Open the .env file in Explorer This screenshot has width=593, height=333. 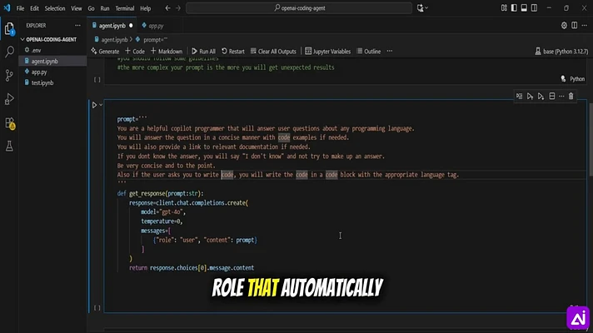click(37, 50)
